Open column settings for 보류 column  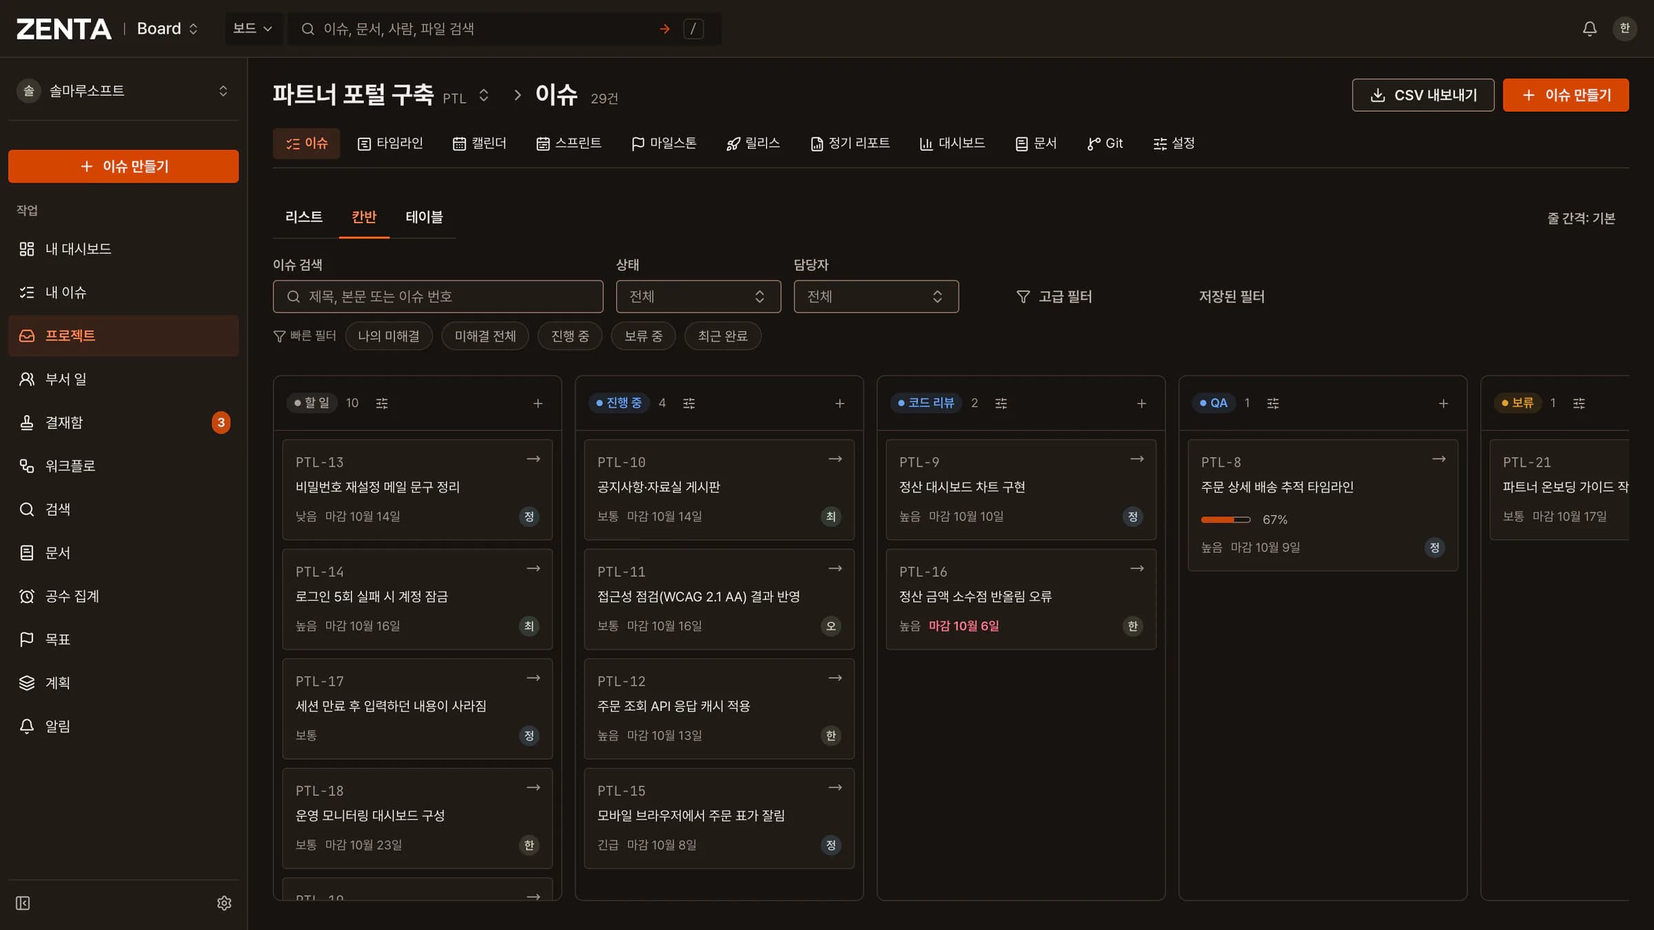click(x=1579, y=403)
